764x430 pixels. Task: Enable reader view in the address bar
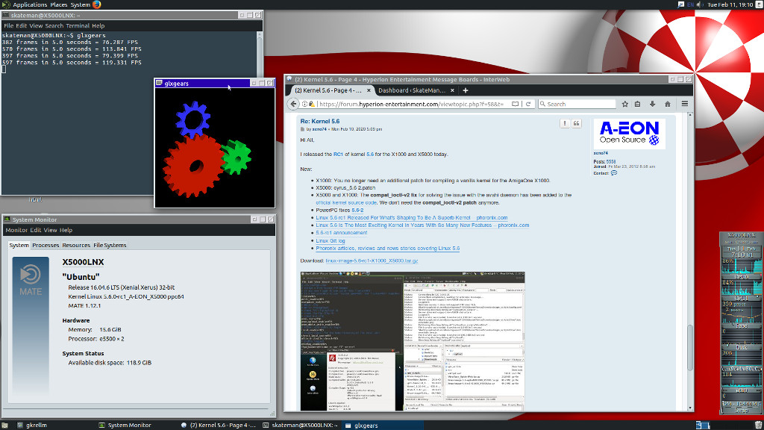click(515, 104)
